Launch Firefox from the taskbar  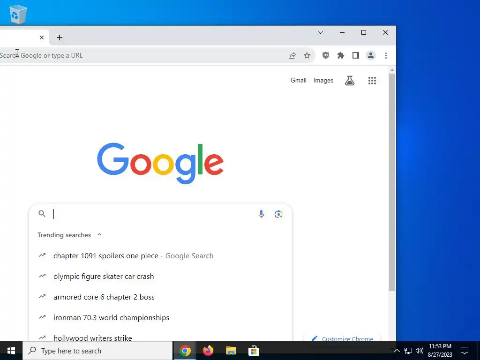(x=208, y=351)
